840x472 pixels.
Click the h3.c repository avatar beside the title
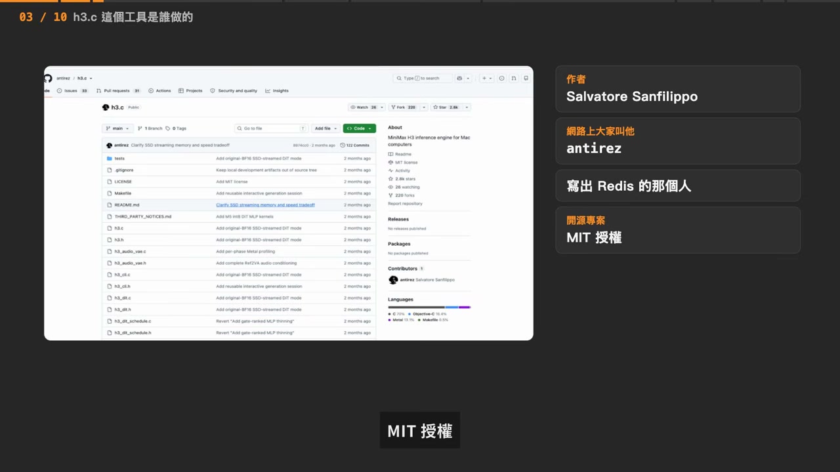(x=106, y=107)
